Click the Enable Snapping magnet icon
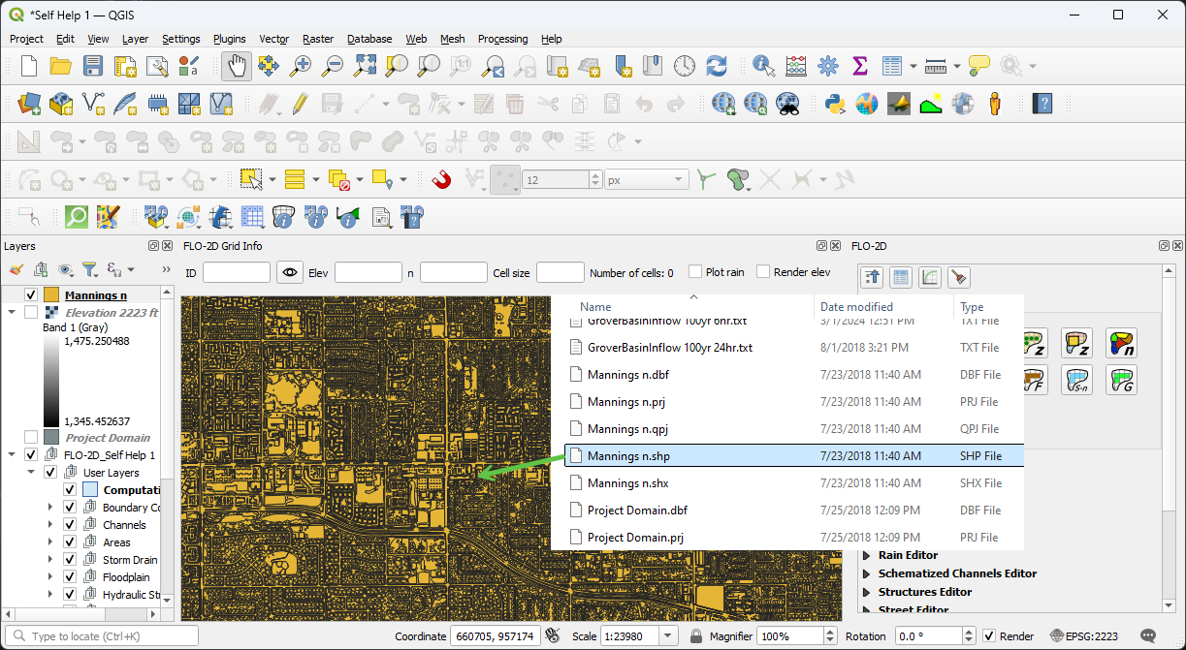The width and height of the screenshot is (1186, 650). click(x=441, y=179)
